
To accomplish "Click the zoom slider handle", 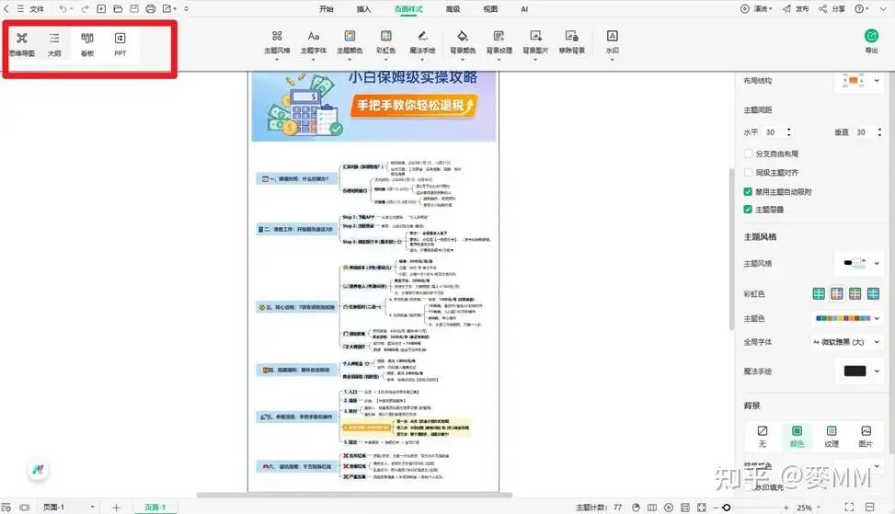I will (726, 508).
